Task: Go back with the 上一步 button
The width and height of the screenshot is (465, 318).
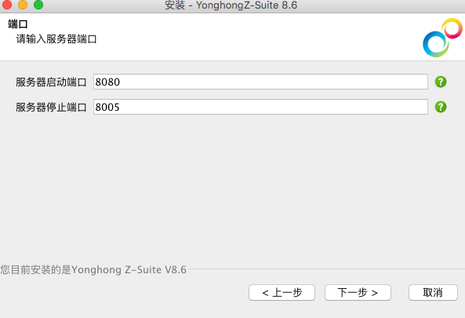Action: click(x=282, y=292)
